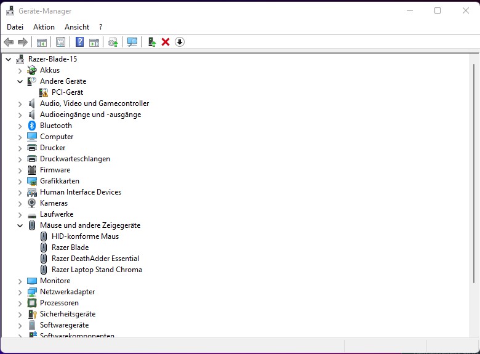The height and width of the screenshot is (354, 480).
Task: Minimize the Geräte-Manager window
Action: click(410, 10)
